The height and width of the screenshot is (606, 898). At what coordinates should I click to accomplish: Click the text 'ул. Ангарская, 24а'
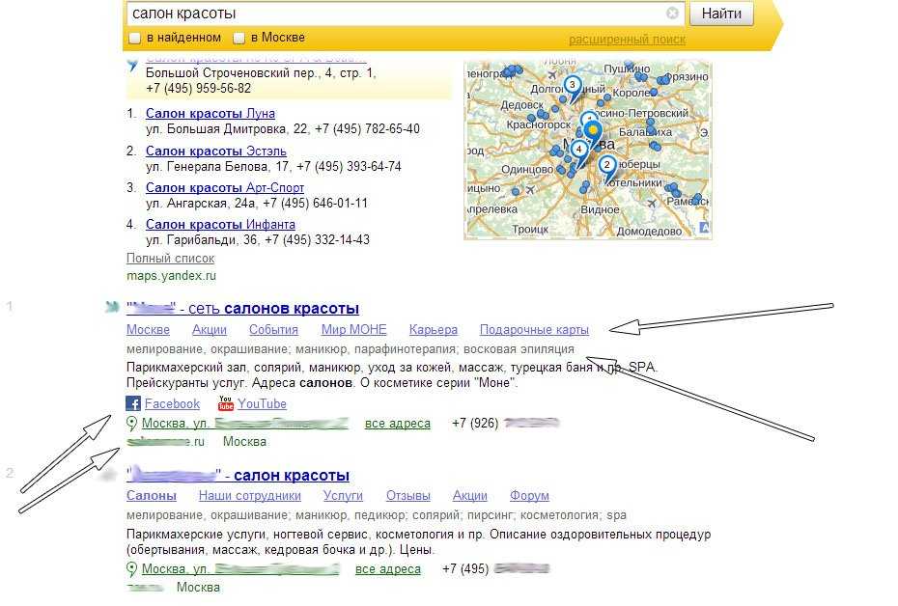(x=201, y=204)
